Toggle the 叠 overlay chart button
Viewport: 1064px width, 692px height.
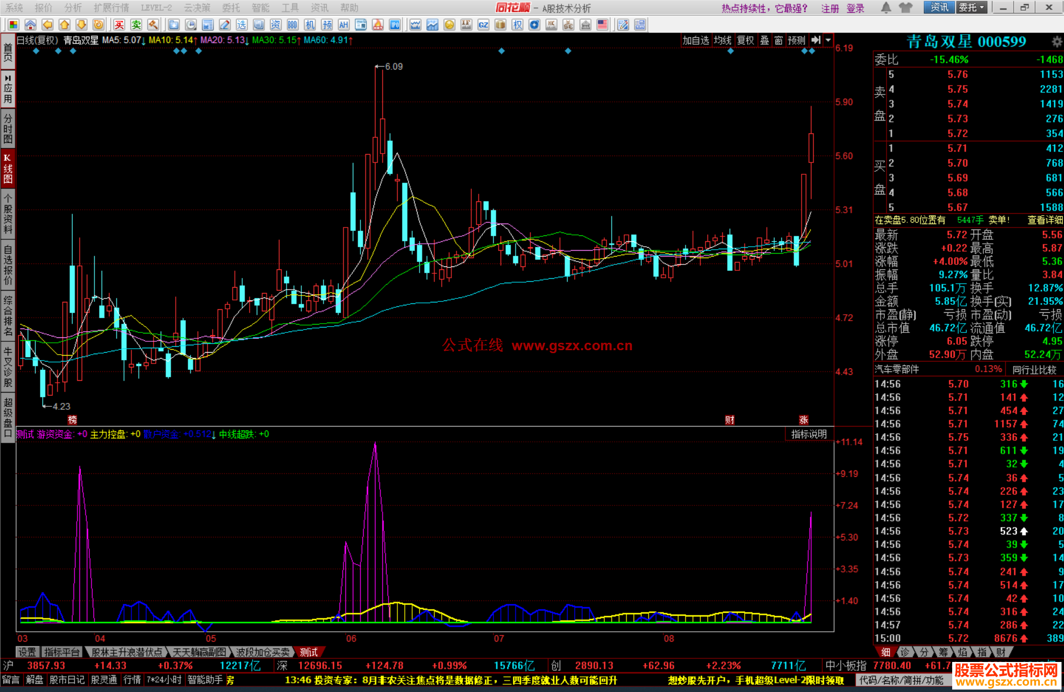pos(765,40)
